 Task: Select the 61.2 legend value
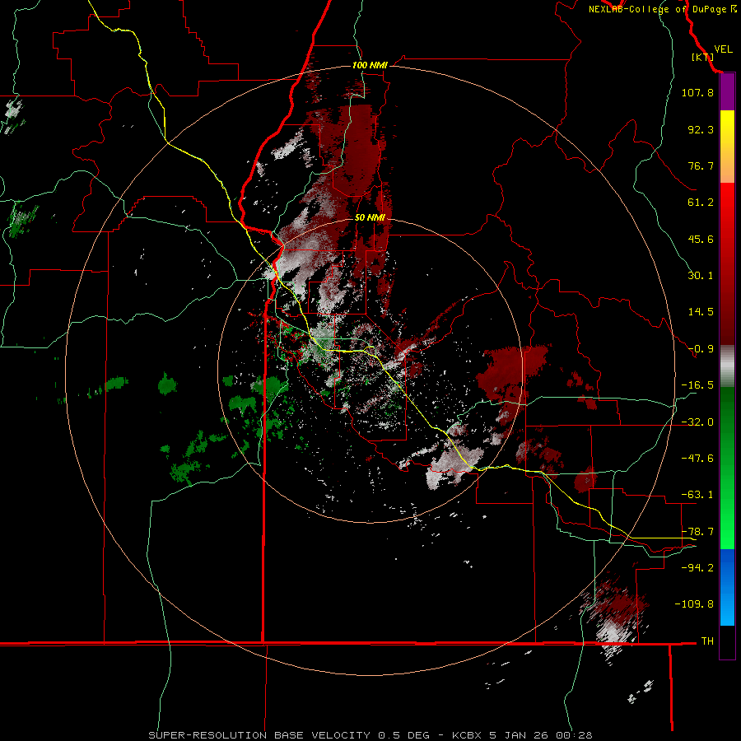(701, 203)
